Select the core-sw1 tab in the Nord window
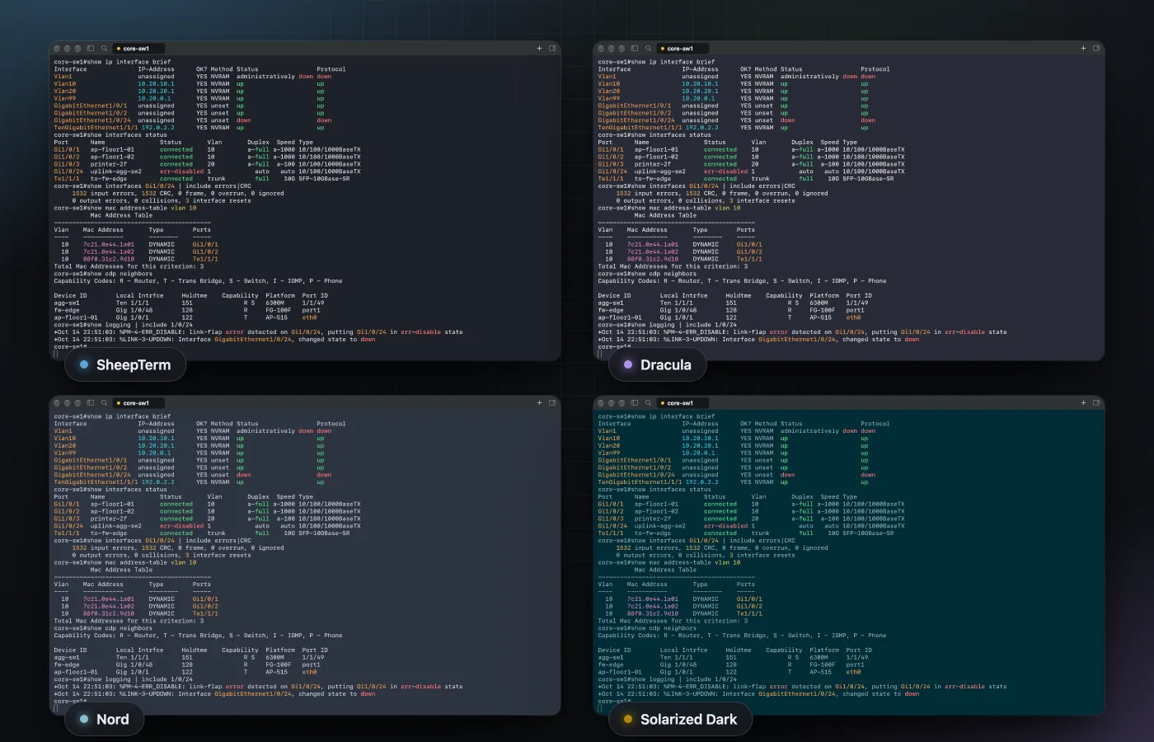1154x742 pixels. click(x=138, y=403)
